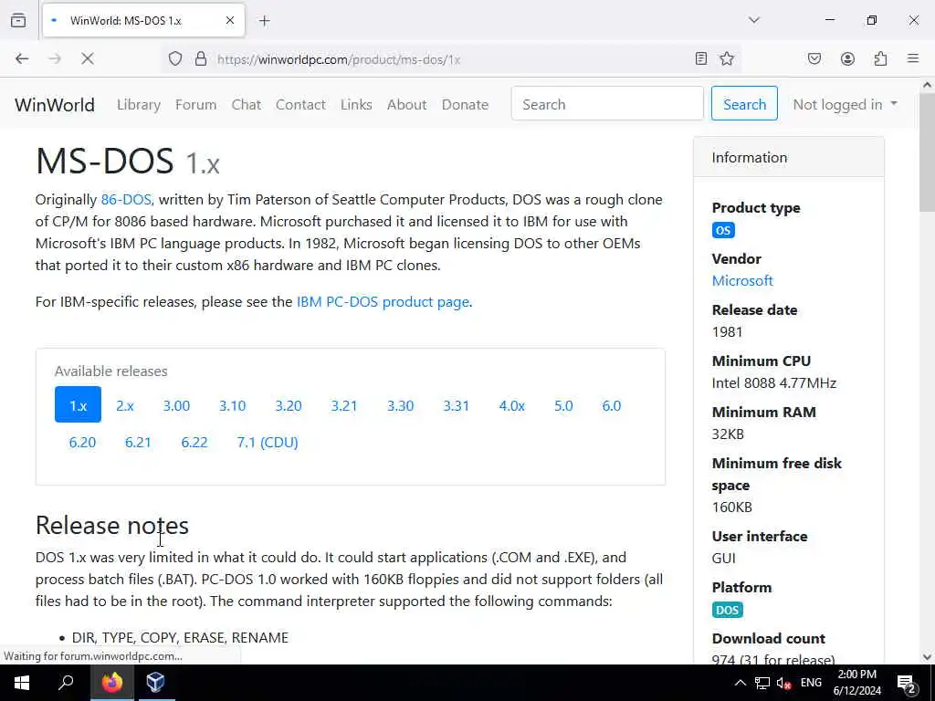Open the Firefox hamburger menu
Image resolution: width=935 pixels, height=701 pixels.
(913, 58)
